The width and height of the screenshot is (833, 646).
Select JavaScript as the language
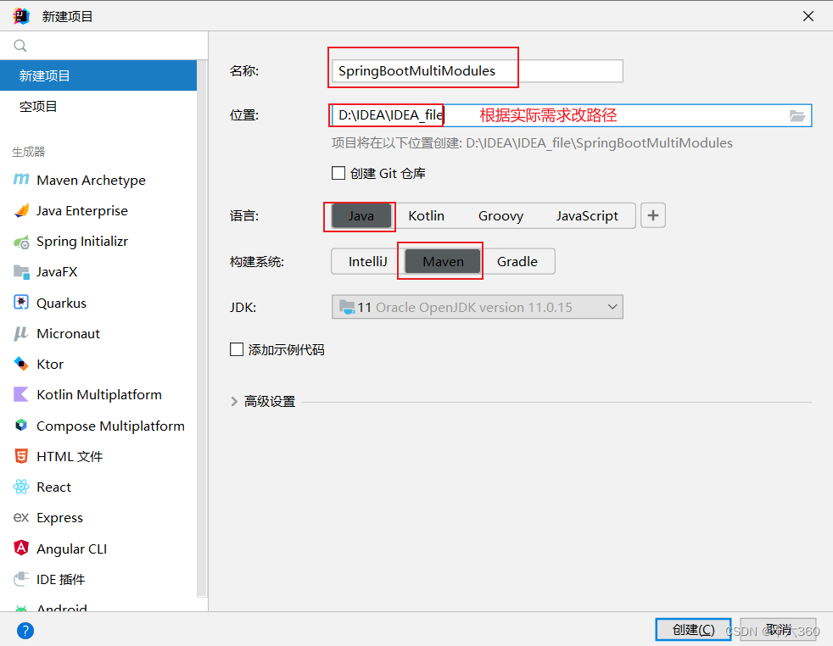click(587, 216)
